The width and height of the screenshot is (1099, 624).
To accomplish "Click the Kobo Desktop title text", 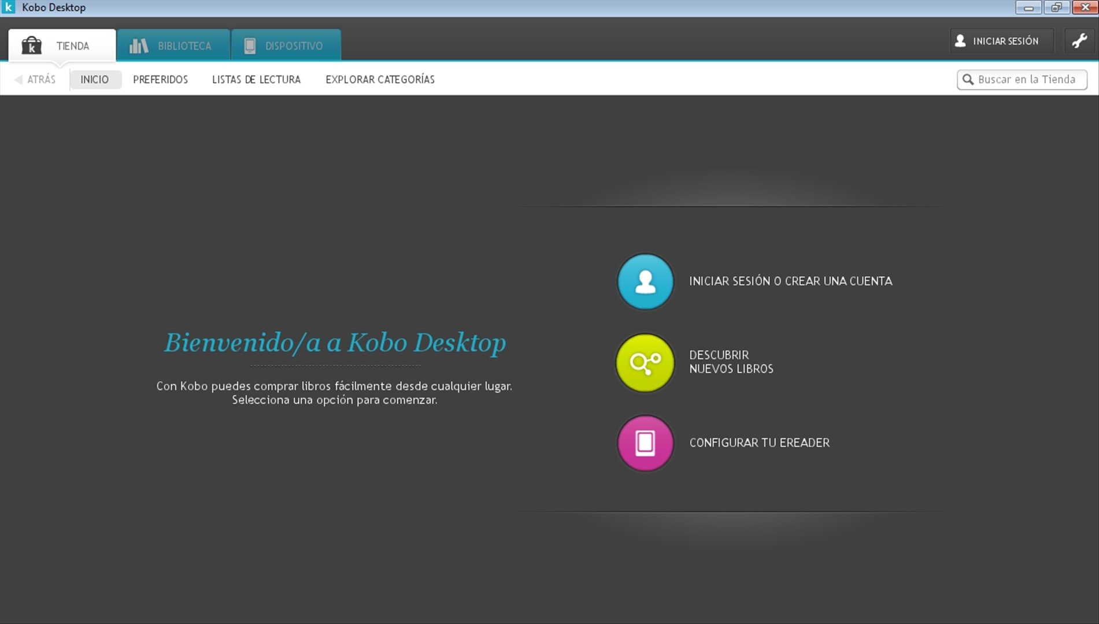I will pos(54,8).
